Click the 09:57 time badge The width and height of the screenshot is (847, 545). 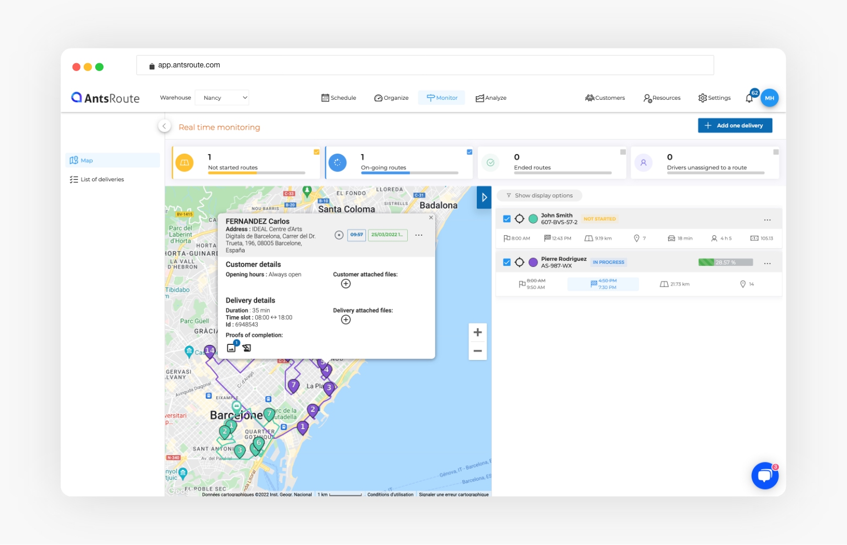pyautogui.click(x=357, y=235)
